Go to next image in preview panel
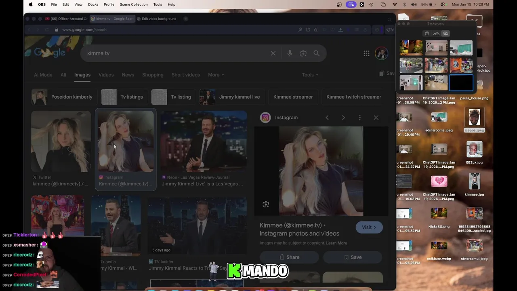Screen dimensions: 517x291 pos(343,118)
